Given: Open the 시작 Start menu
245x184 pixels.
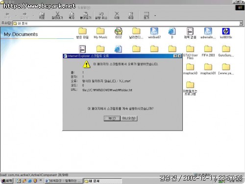Looking at the screenshot, I should point(7,181).
